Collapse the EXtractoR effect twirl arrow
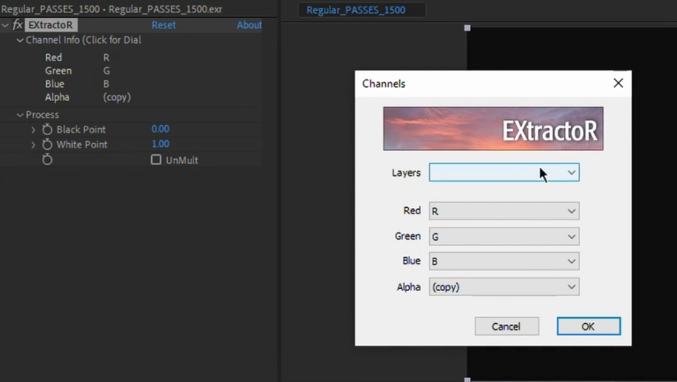This screenshot has width=677, height=382. pyautogui.click(x=5, y=25)
